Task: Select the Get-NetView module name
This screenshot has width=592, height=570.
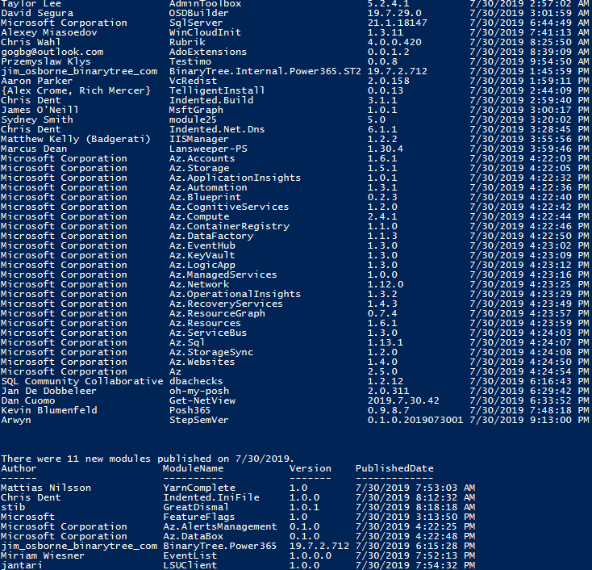Action: coord(202,400)
